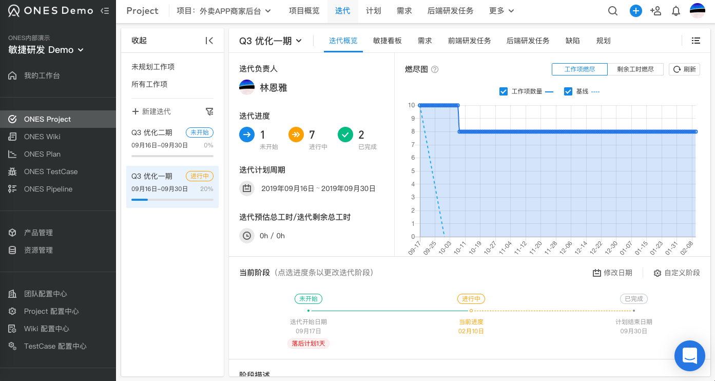Select the 迭代 top tab

tap(343, 11)
